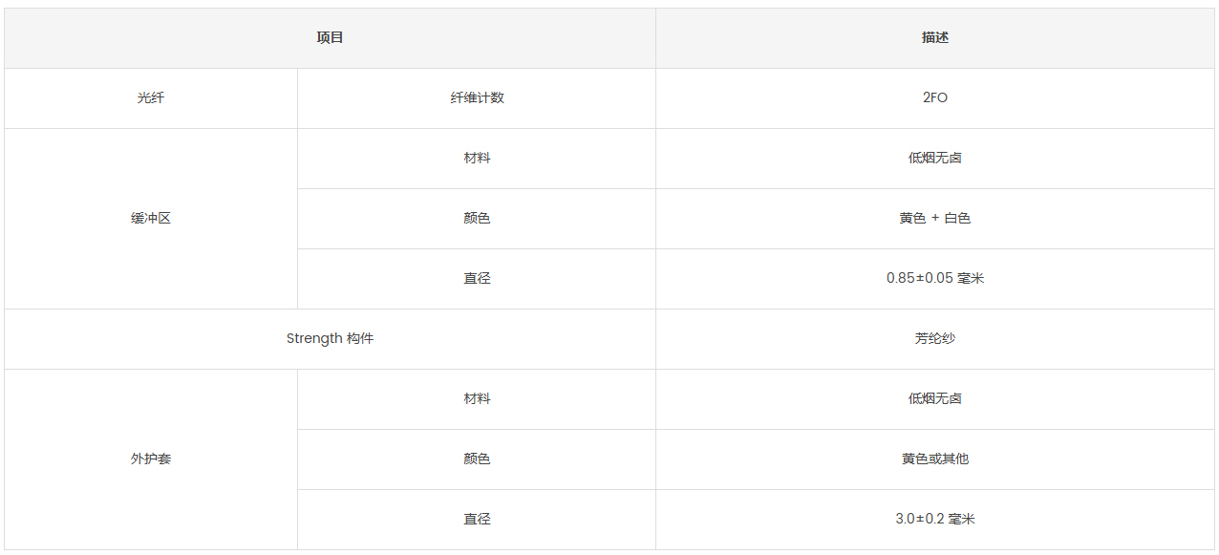Image resolution: width=1219 pixels, height=555 pixels.
Task: Click the Strength 构件 cell
Action: click(330, 339)
